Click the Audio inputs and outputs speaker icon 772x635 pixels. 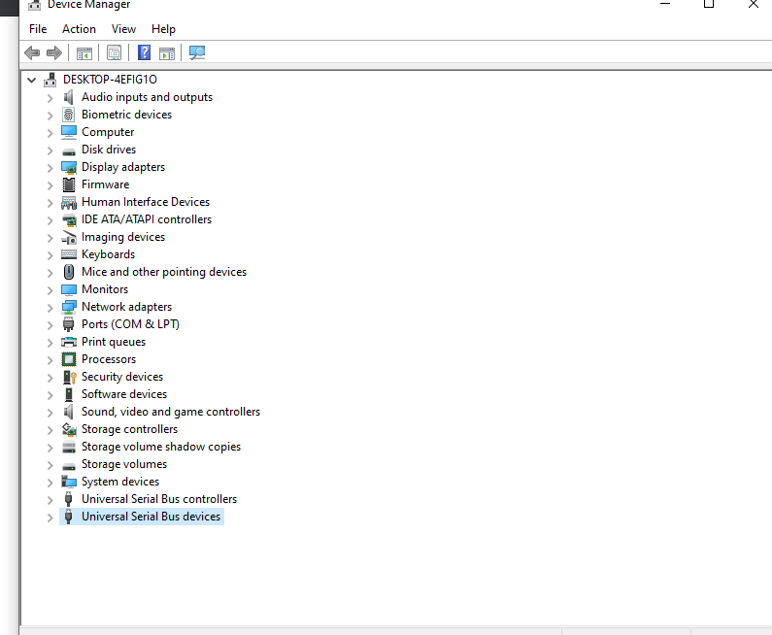click(x=68, y=97)
